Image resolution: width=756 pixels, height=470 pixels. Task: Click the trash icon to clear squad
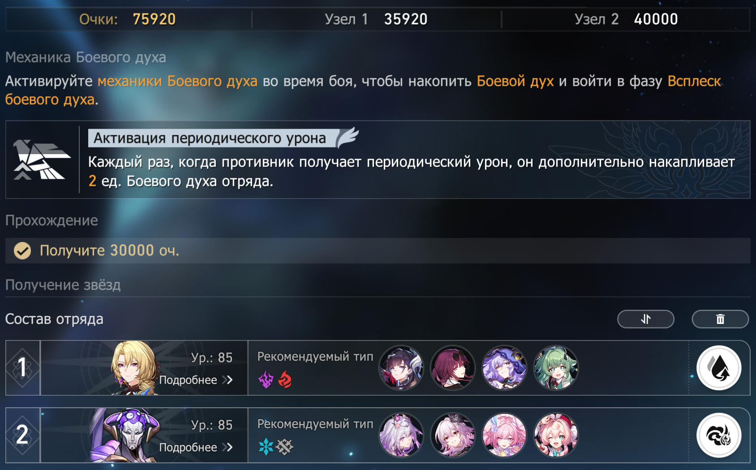pos(720,319)
